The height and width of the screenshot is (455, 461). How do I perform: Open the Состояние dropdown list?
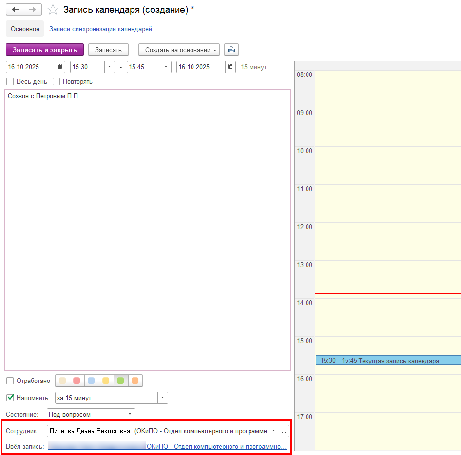130,415
